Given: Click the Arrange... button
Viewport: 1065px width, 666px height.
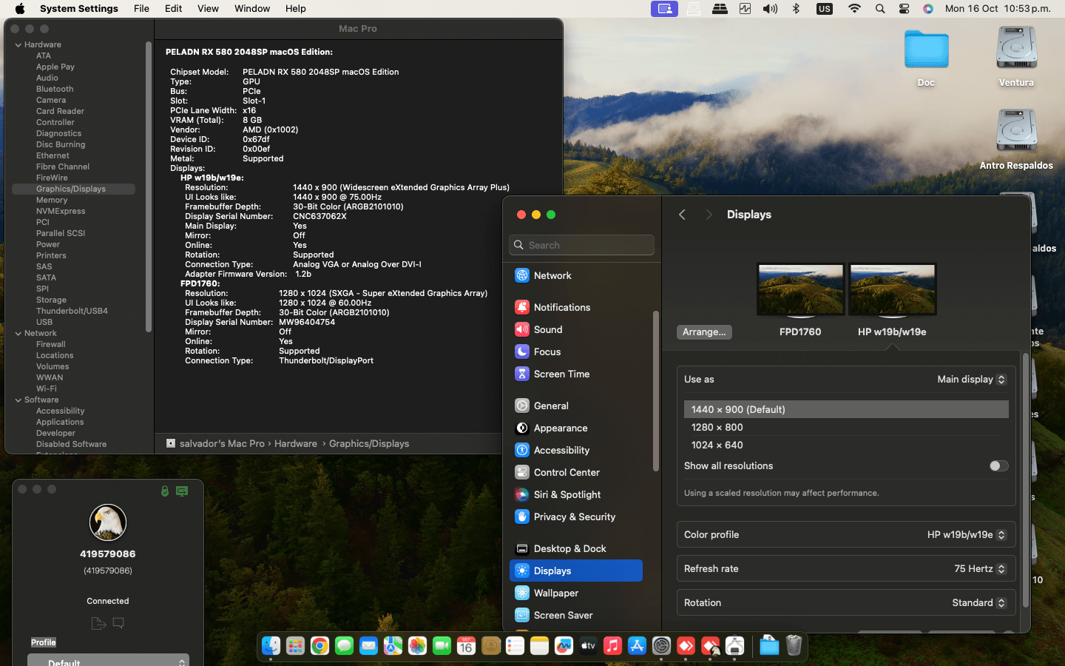Looking at the screenshot, I should (x=703, y=332).
